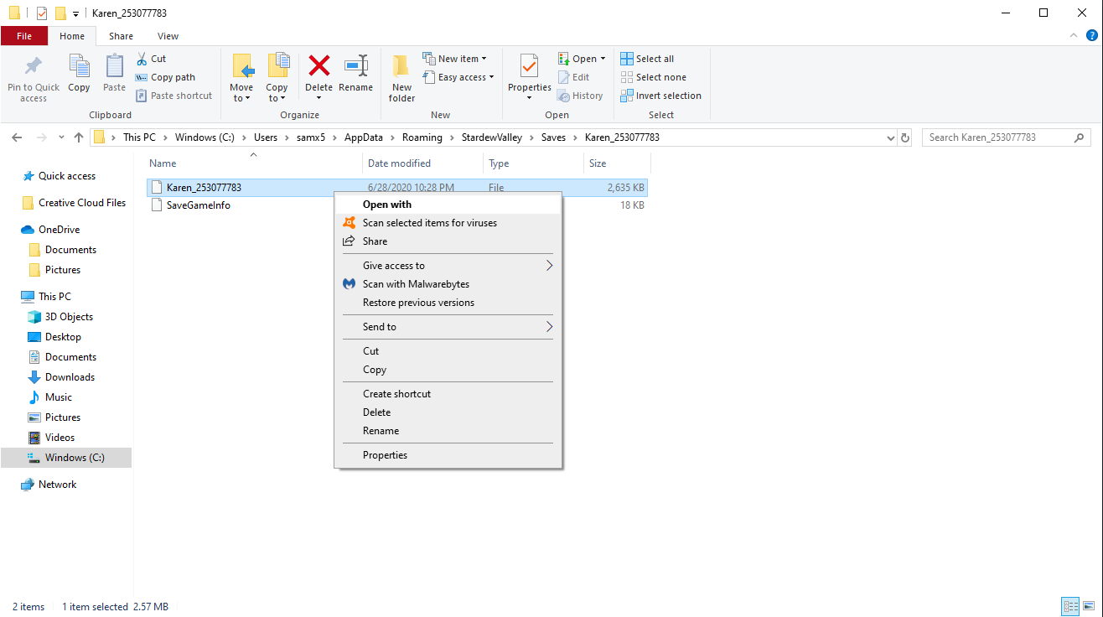Open the Recent locations dropdown arrow
1103x617 pixels.
pos(61,137)
